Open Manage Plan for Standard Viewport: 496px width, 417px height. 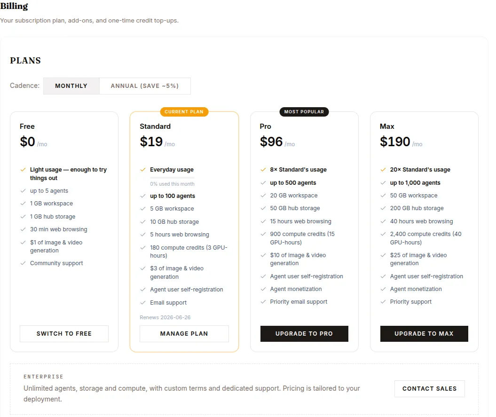tap(184, 334)
